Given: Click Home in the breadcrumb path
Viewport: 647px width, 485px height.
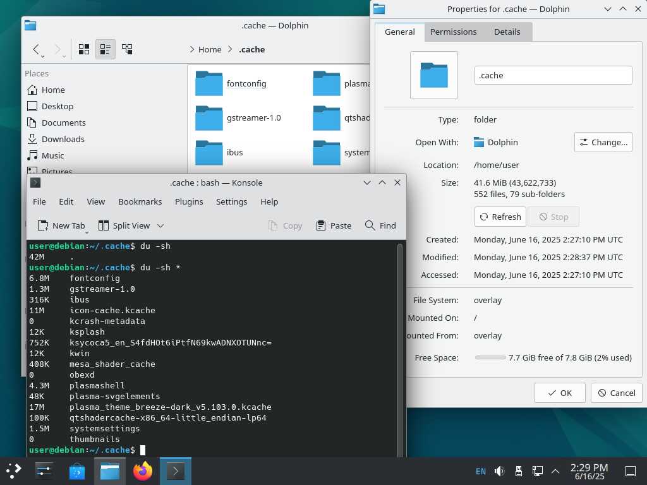Looking at the screenshot, I should click(x=210, y=49).
